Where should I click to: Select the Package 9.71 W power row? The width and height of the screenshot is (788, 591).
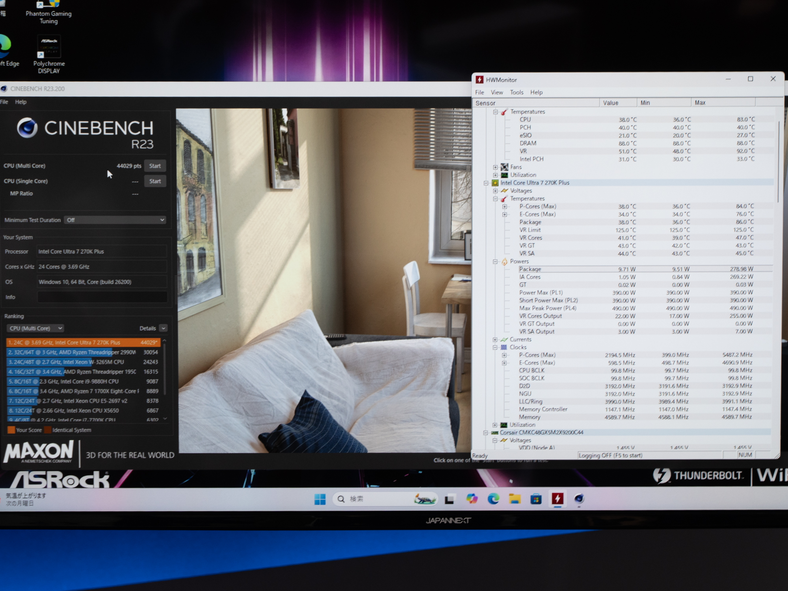(645, 269)
